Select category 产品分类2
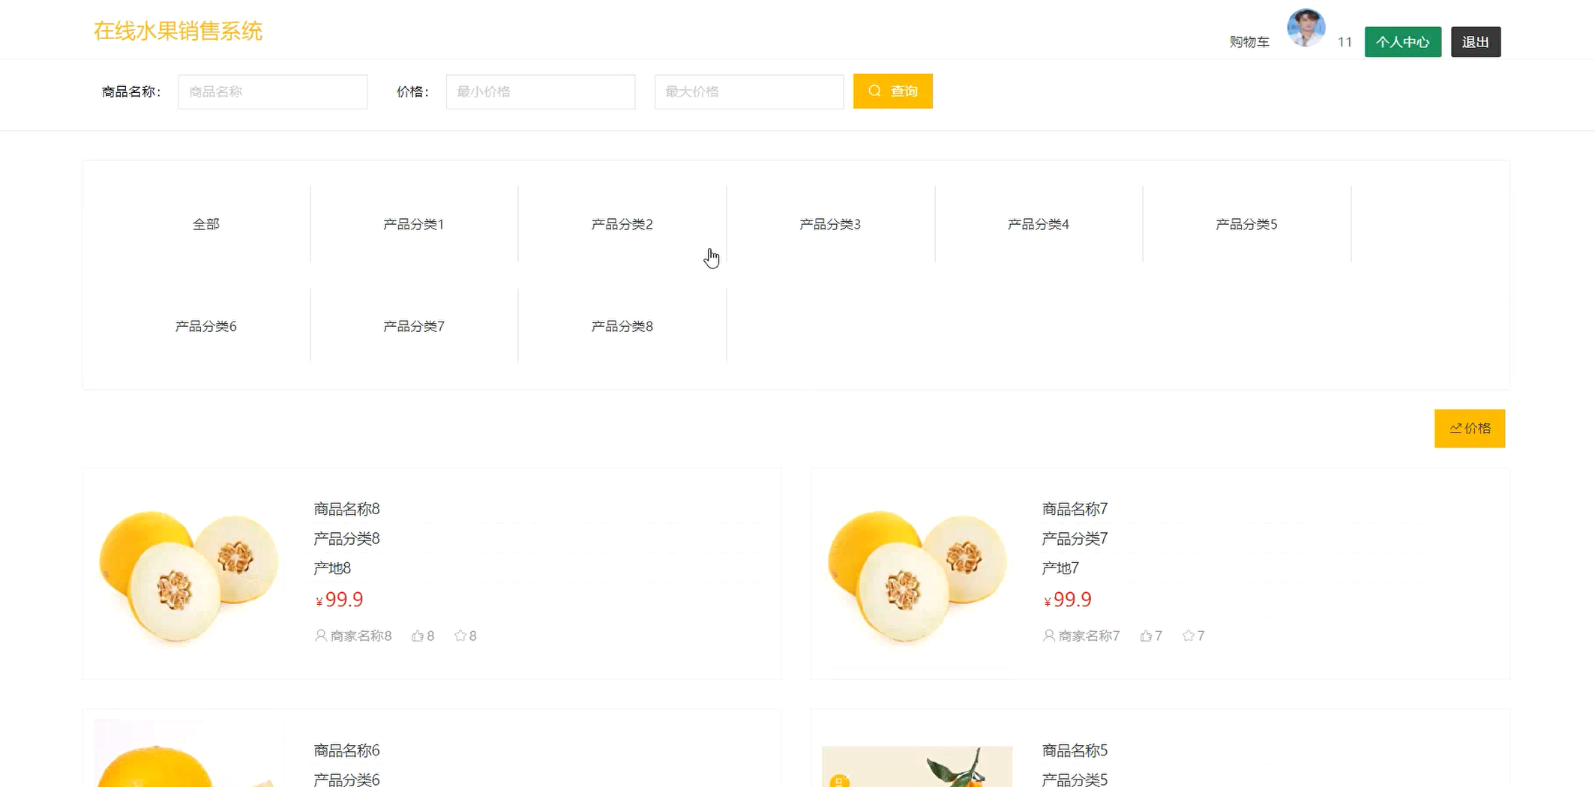1595x787 pixels. (622, 224)
